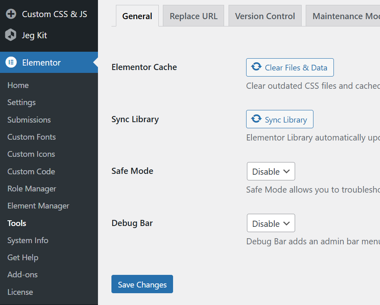Open Custom Fonts menu item
Viewport: 380px width, 305px height.
coord(31,137)
